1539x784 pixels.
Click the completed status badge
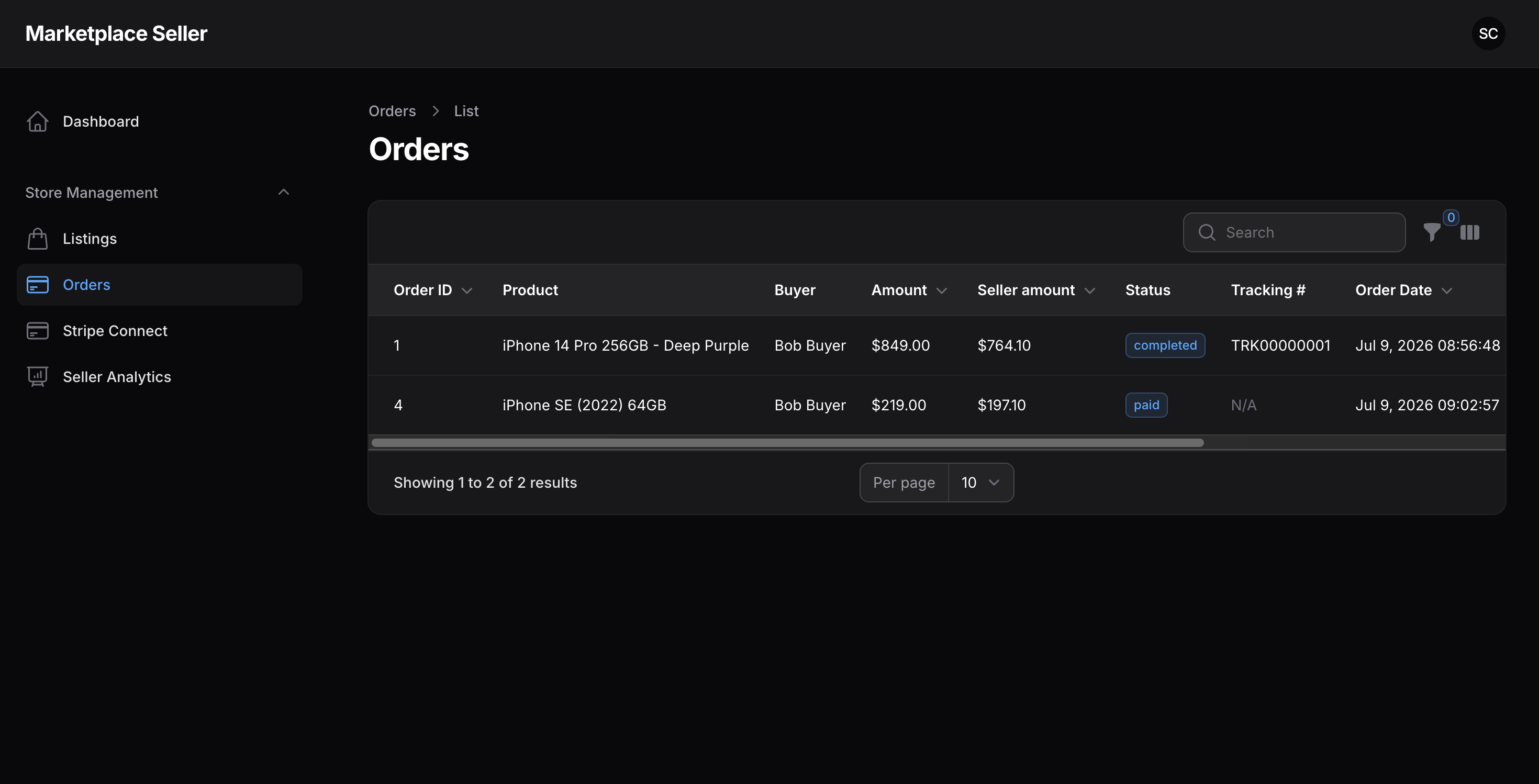1165,345
